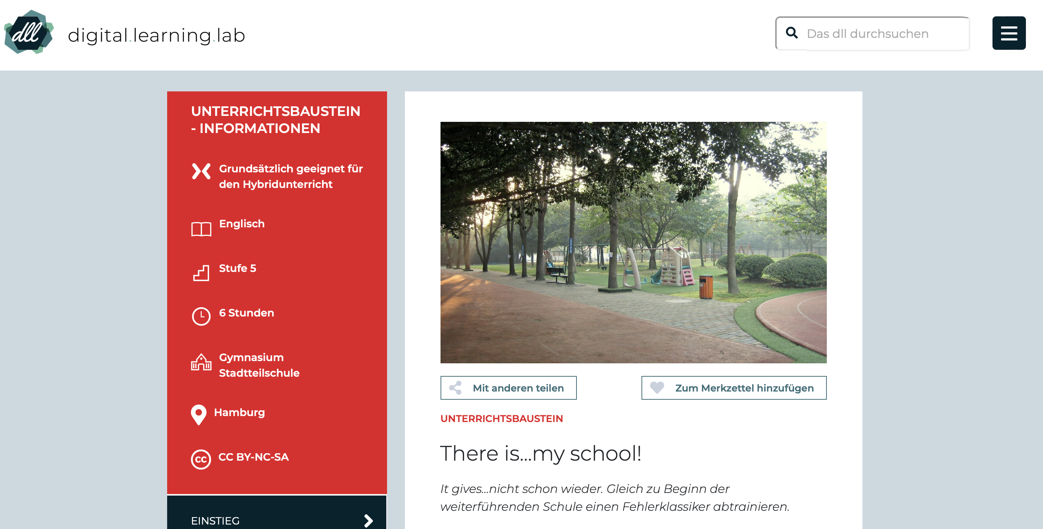
Task: Add to Merkzettel with heart button
Action: pos(733,387)
